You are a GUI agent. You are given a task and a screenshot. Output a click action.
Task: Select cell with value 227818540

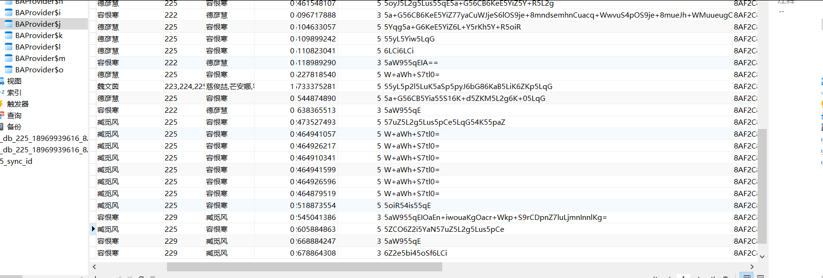tap(316, 75)
